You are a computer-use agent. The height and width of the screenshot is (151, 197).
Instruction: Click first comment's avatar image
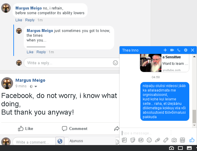click(x=6, y=8)
